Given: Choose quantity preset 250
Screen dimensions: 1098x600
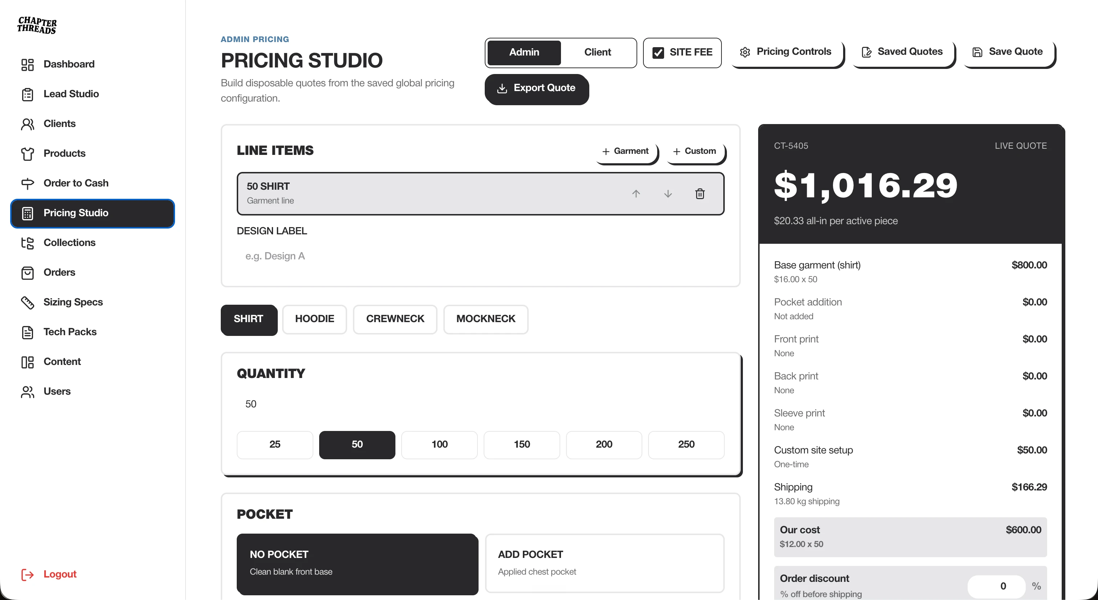Looking at the screenshot, I should 686,445.
